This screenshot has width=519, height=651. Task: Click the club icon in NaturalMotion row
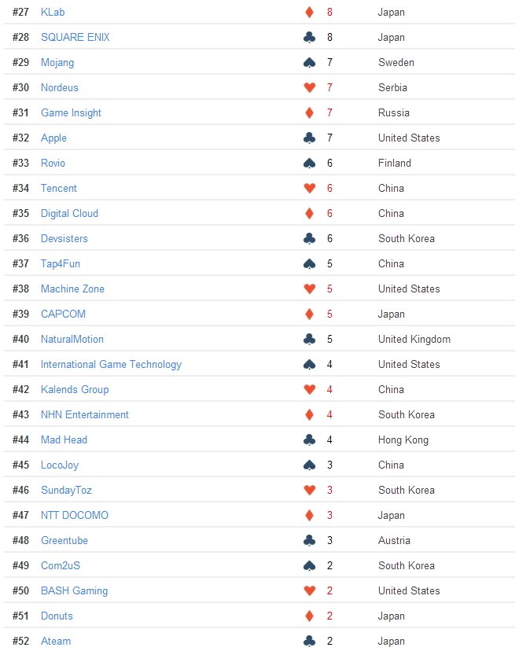pyautogui.click(x=309, y=339)
